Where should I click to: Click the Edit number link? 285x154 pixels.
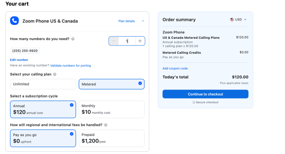[19, 60]
